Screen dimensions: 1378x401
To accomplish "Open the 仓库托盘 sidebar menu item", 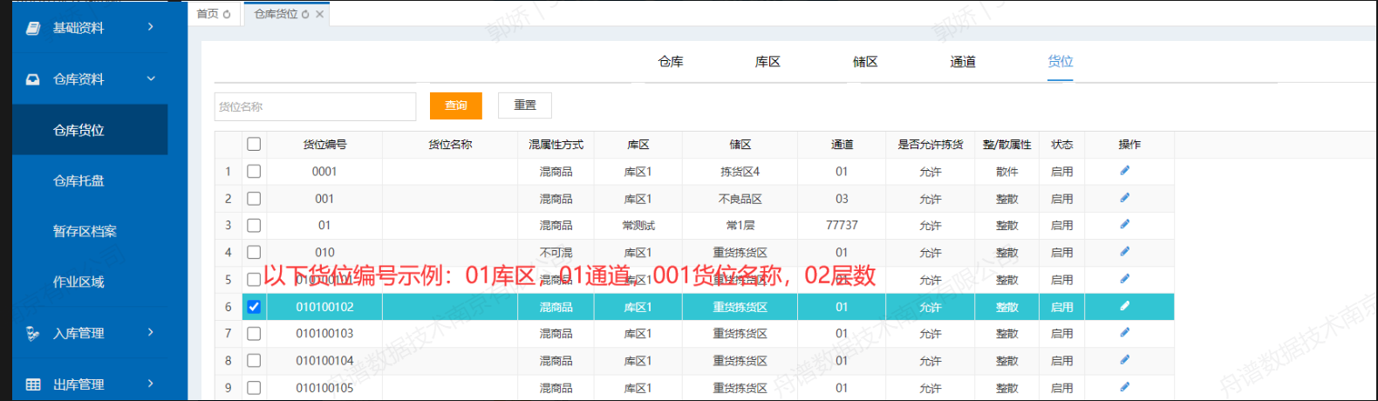I will point(78,180).
